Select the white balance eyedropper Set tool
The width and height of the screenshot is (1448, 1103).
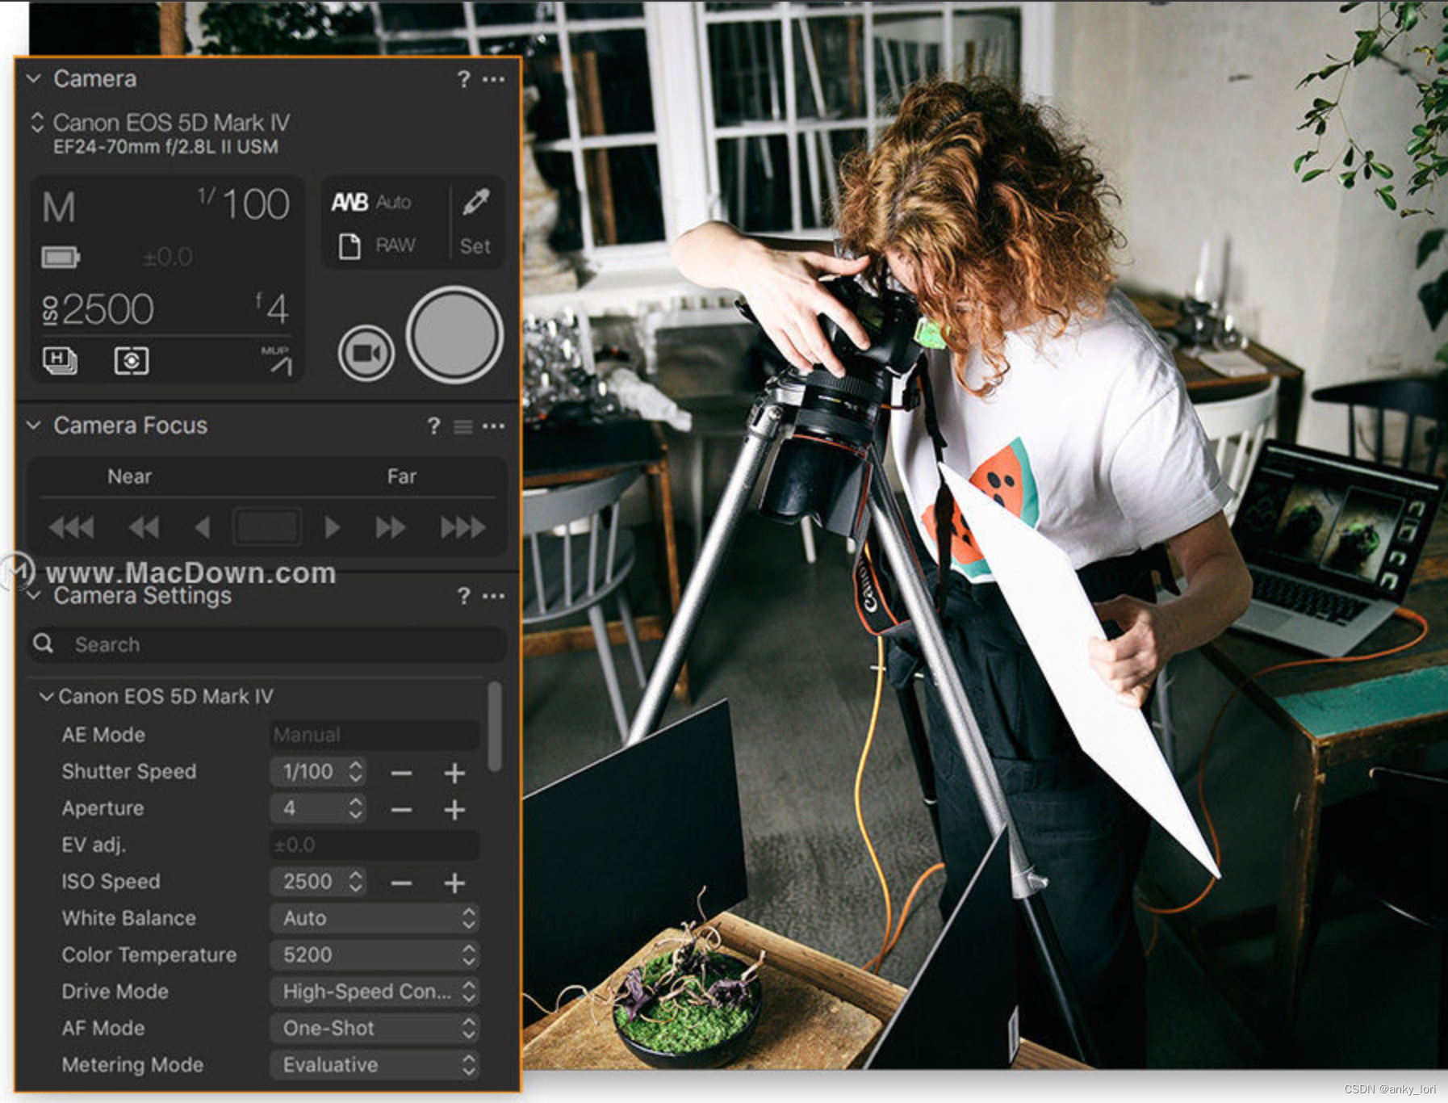475,222
